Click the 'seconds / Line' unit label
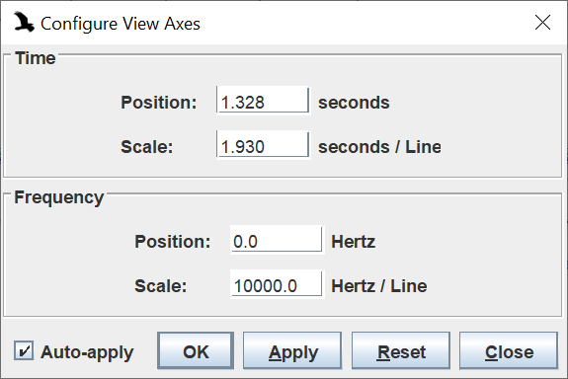This screenshot has width=568, height=379. (x=379, y=147)
